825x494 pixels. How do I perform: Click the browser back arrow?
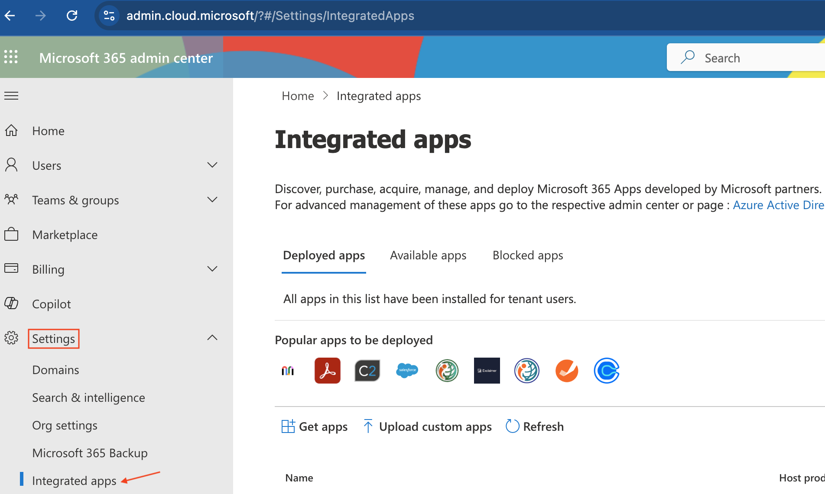pos(10,16)
